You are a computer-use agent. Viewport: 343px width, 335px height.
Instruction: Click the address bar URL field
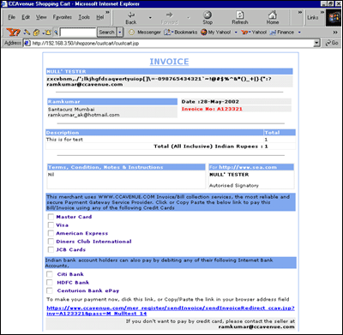(172, 43)
